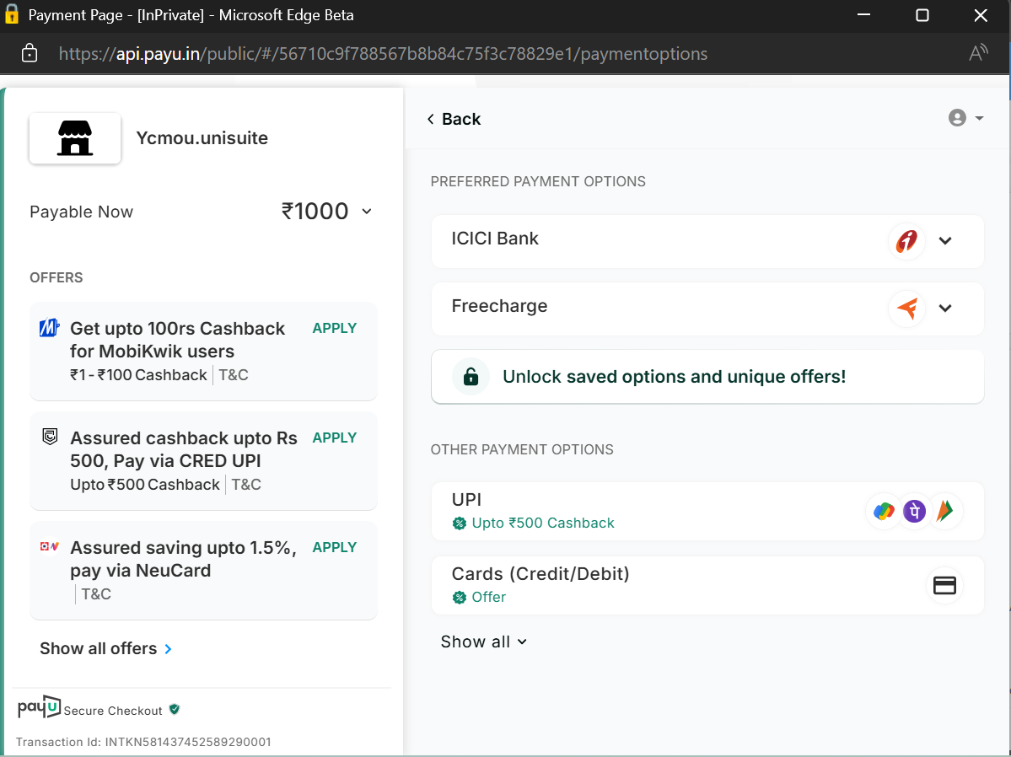This screenshot has height=757, width=1011.
Task: Expand the Freecharge payment option
Action: click(x=945, y=309)
